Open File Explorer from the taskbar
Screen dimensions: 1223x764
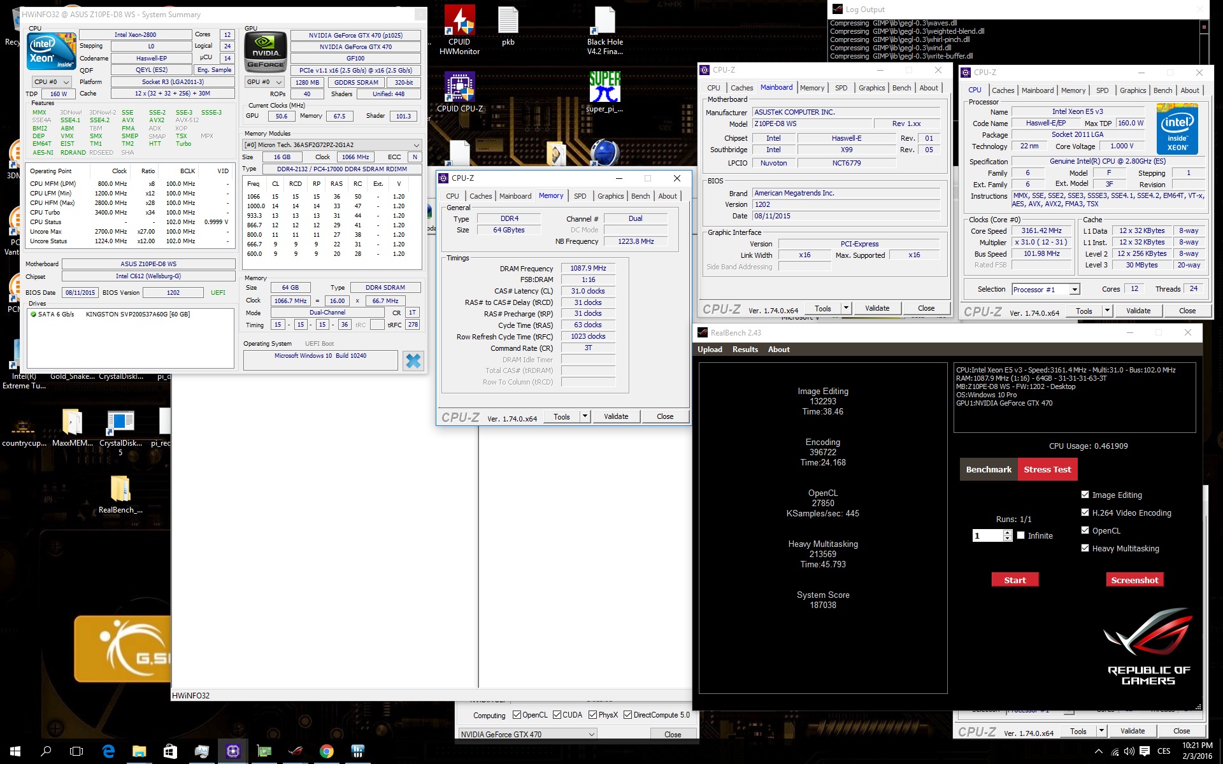pos(139,751)
